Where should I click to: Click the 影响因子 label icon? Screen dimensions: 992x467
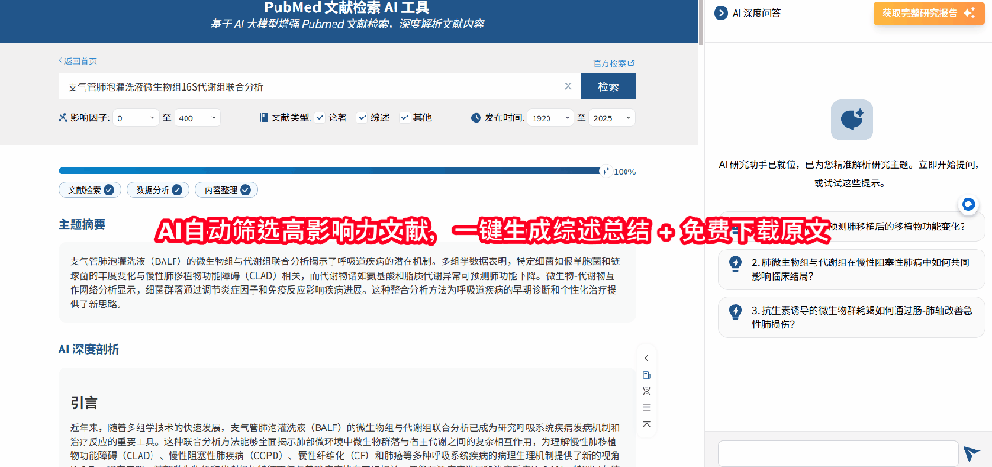tap(62, 117)
